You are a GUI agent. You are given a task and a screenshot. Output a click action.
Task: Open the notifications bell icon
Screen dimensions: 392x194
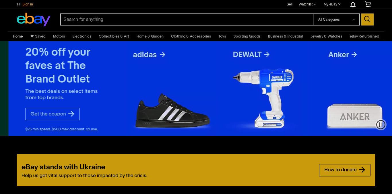click(353, 4)
